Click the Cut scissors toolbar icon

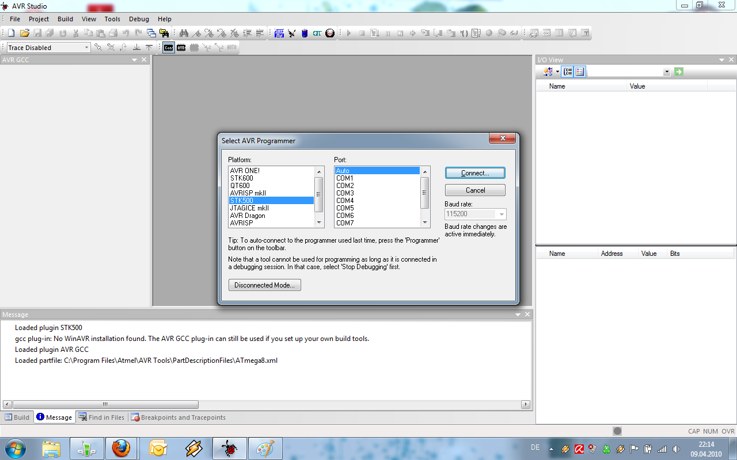[x=75, y=33]
